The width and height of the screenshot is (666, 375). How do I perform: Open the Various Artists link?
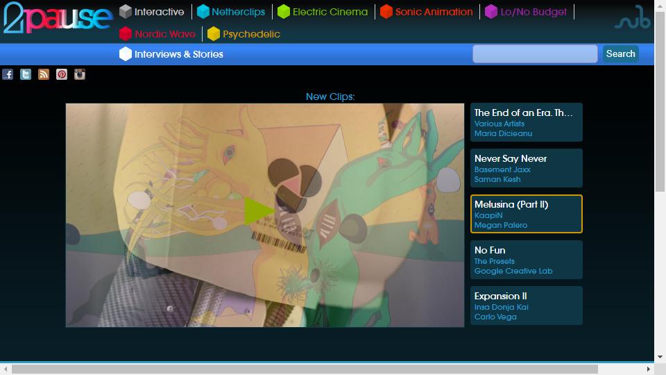(499, 124)
